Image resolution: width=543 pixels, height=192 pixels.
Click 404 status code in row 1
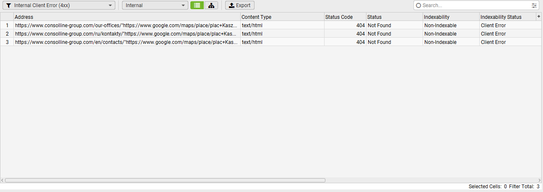345,25
